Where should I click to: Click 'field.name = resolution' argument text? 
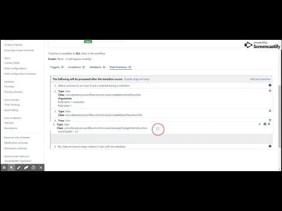click(x=71, y=102)
